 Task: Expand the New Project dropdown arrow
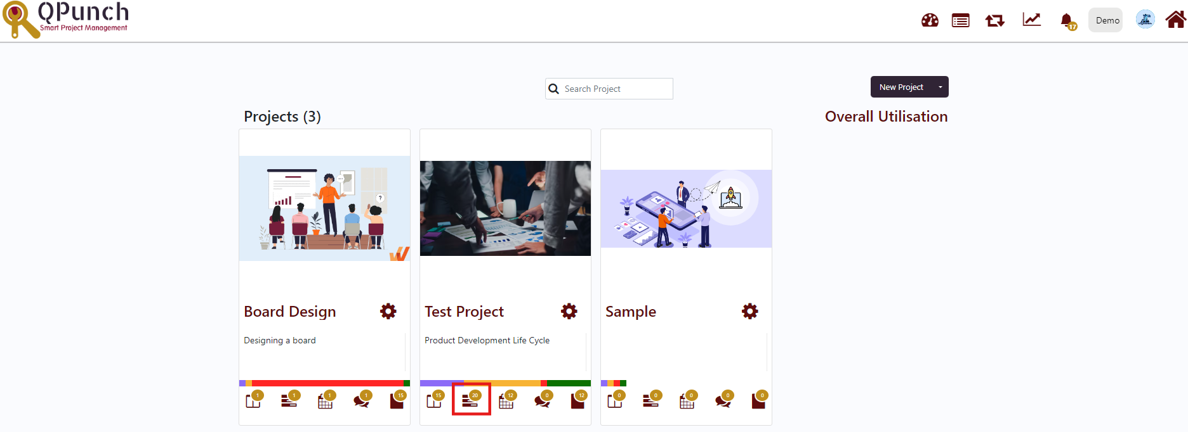coord(940,87)
